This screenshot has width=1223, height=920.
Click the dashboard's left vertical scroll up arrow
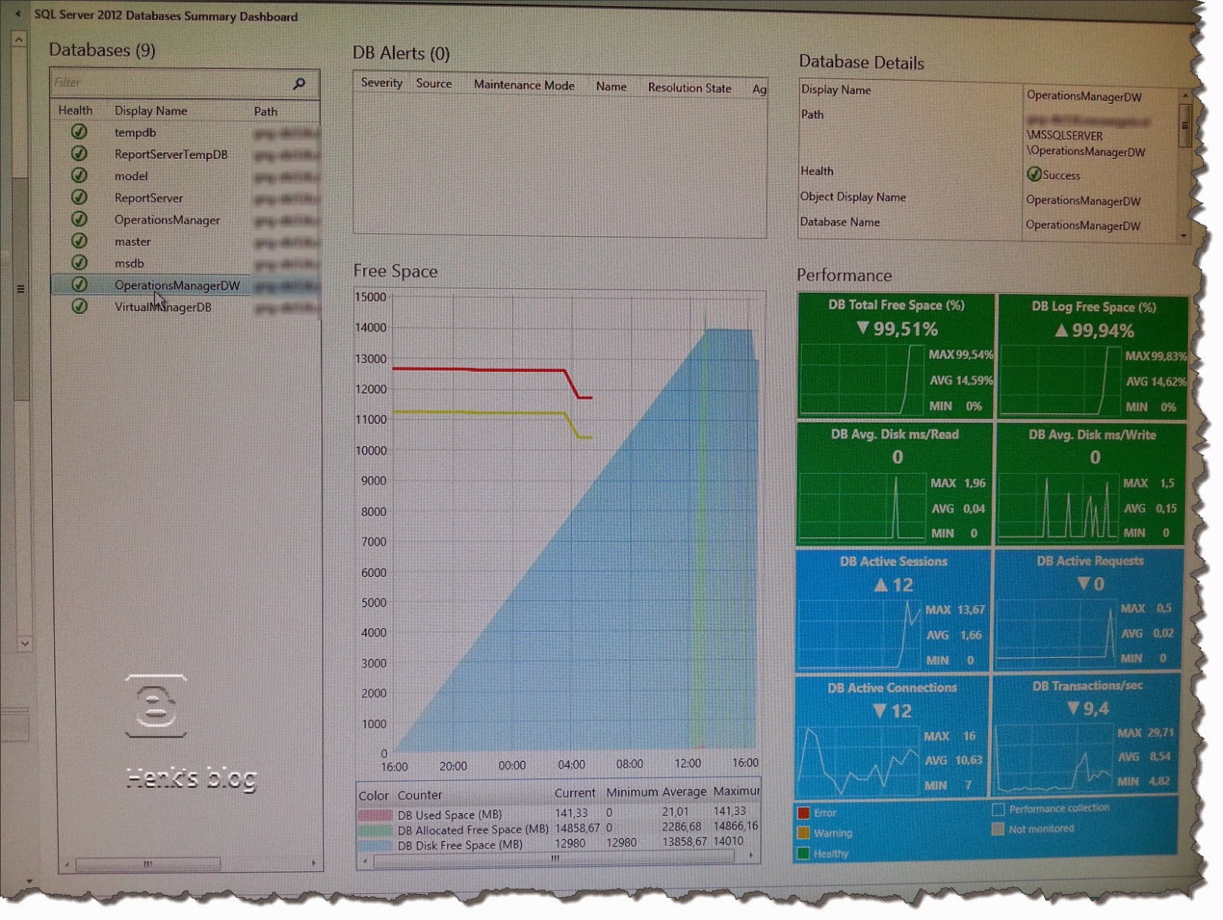pos(19,38)
